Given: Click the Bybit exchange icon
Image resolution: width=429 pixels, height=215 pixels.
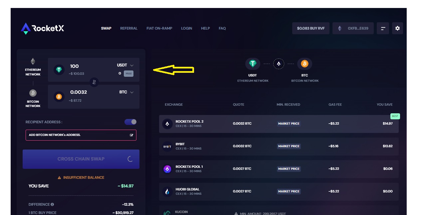Looking at the screenshot, I should point(167,147).
